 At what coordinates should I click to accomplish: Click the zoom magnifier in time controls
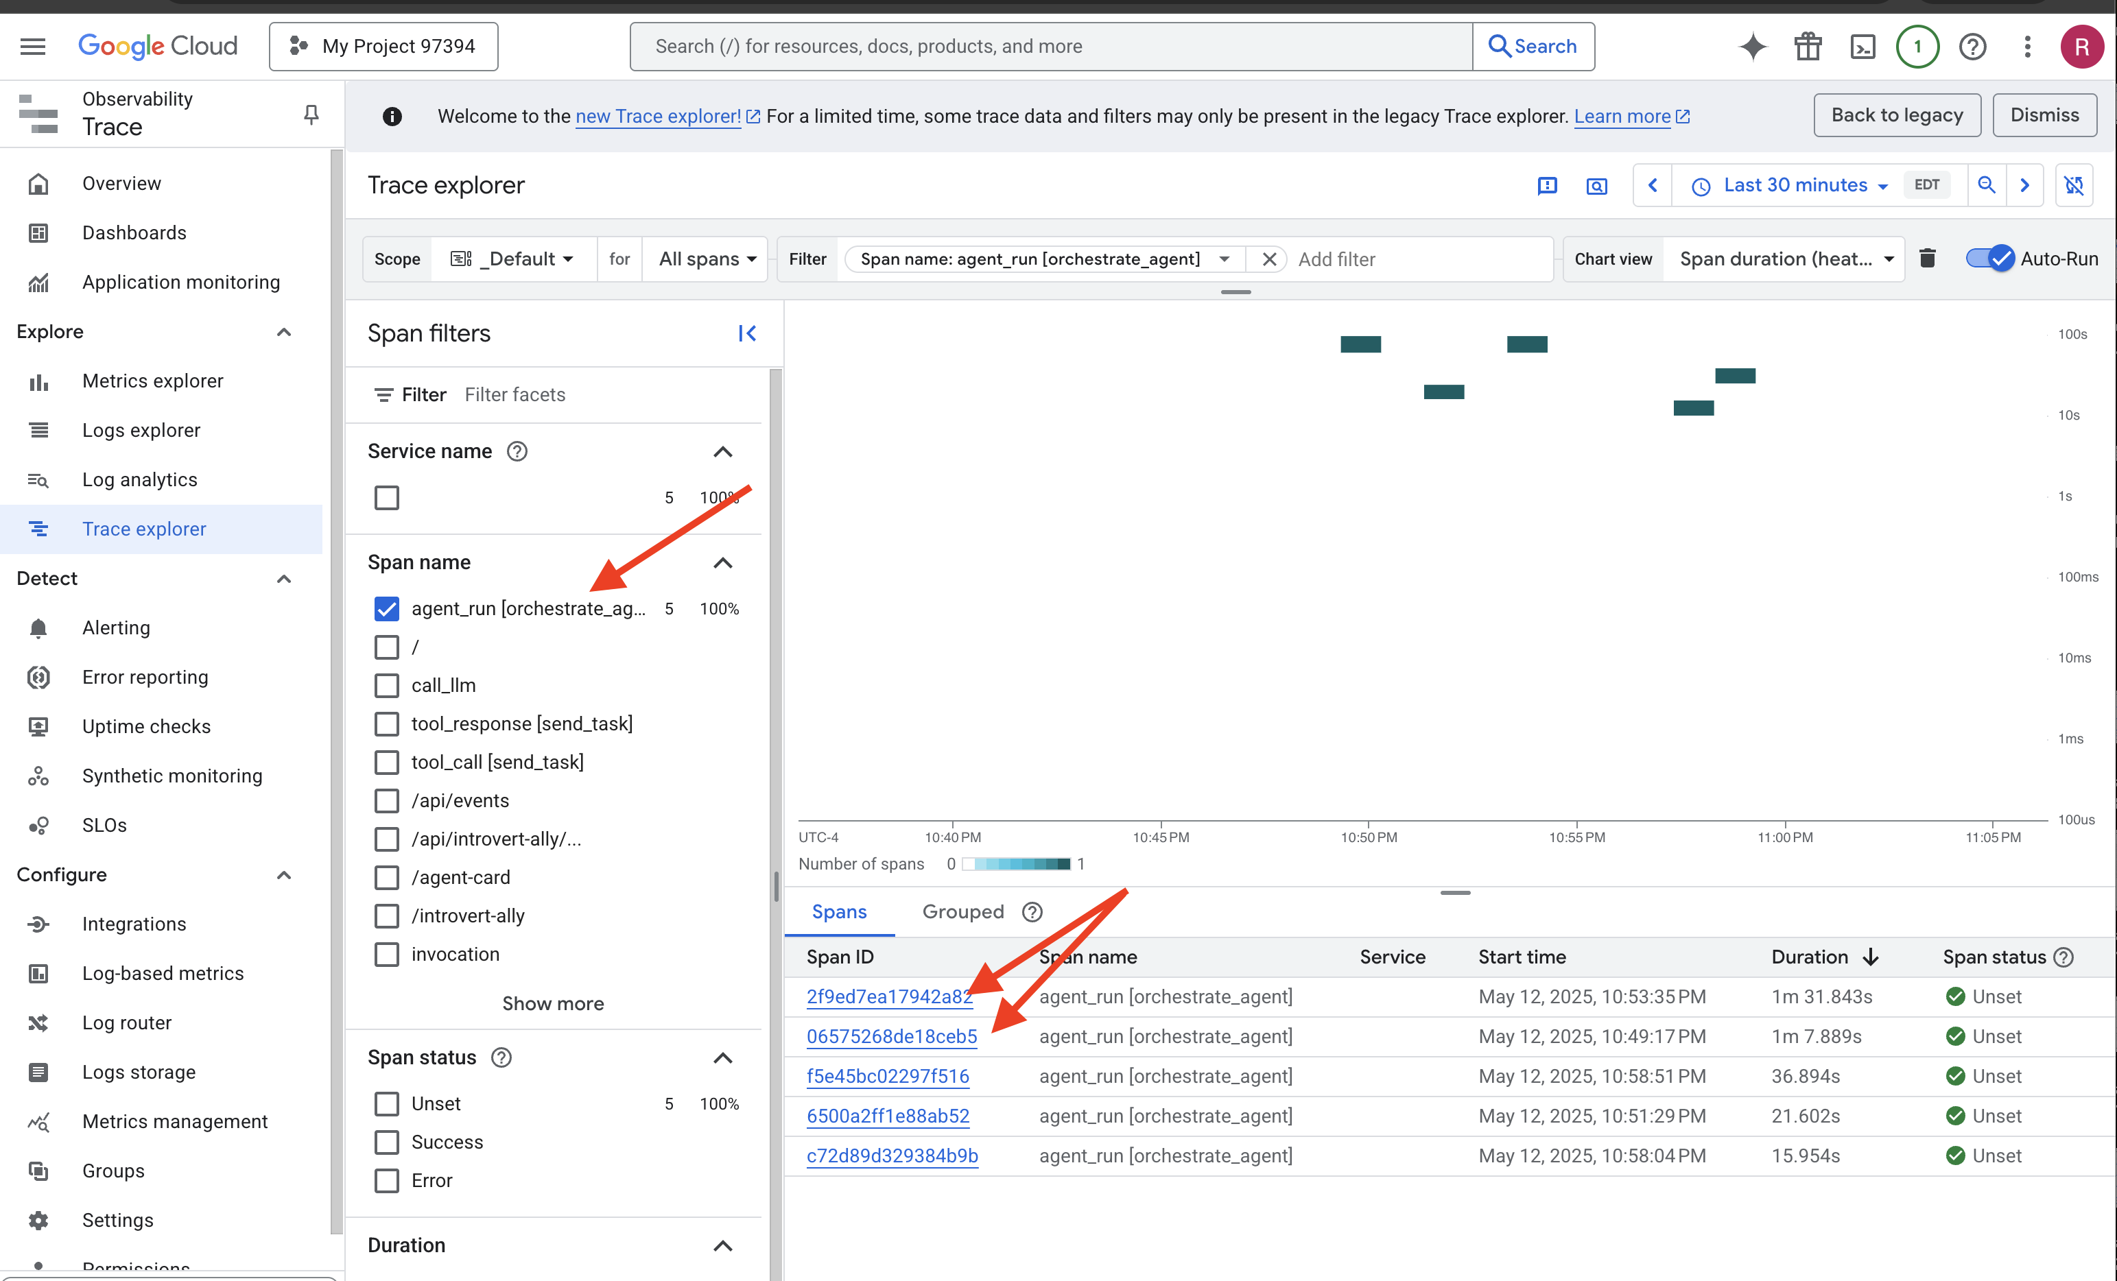click(1987, 186)
